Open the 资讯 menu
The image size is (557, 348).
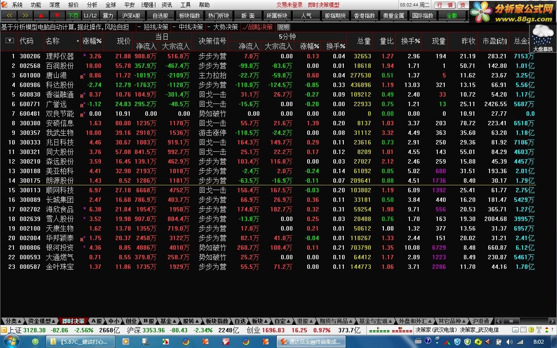[167, 5]
